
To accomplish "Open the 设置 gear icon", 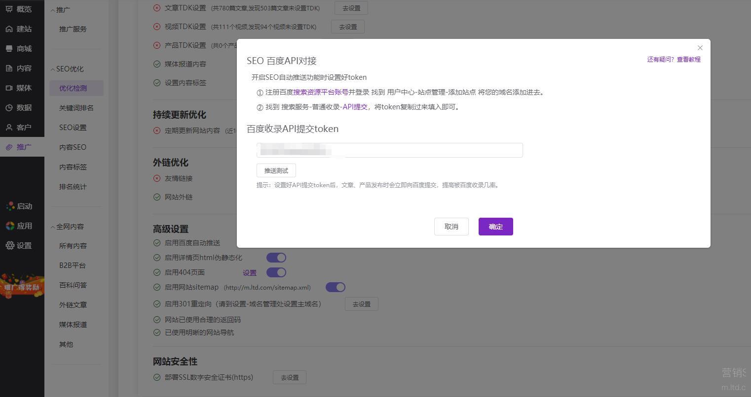I will point(10,245).
